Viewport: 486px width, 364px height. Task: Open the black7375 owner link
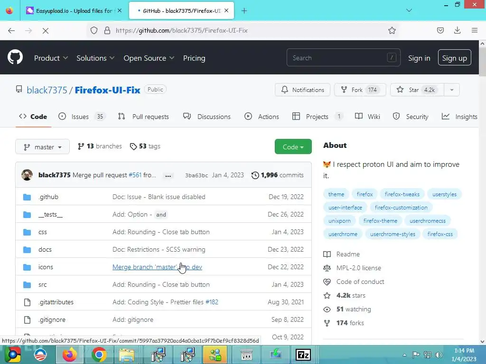(x=47, y=90)
